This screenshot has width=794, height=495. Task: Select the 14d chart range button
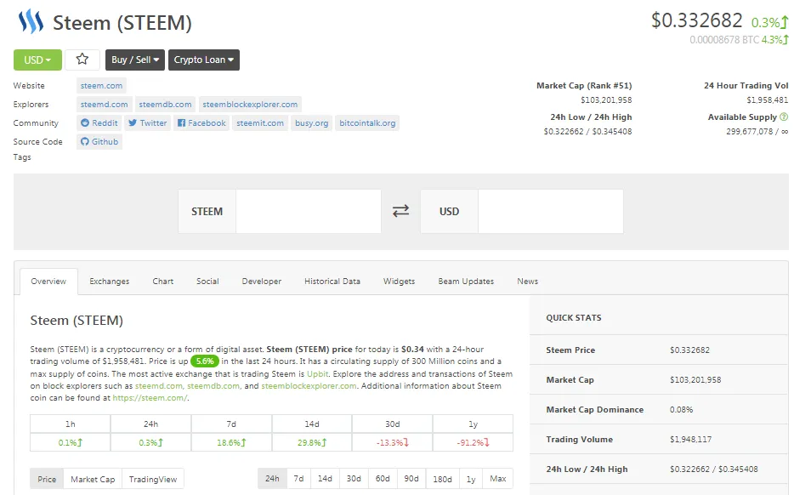pos(325,478)
